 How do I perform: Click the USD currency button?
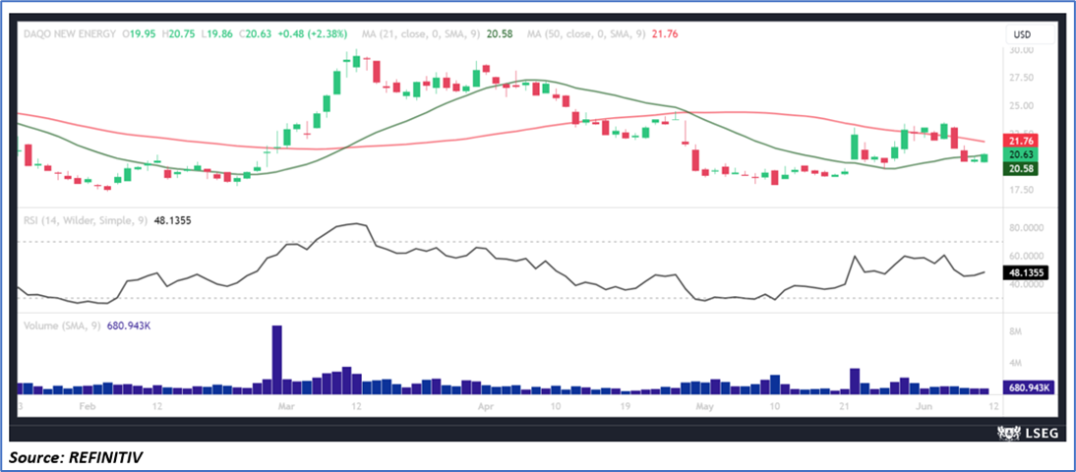(1030, 34)
